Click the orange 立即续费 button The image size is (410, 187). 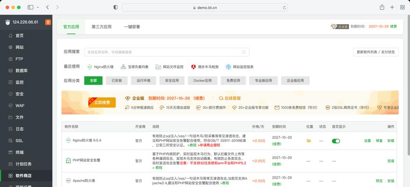pyautogui.click(x=102, y=102)
